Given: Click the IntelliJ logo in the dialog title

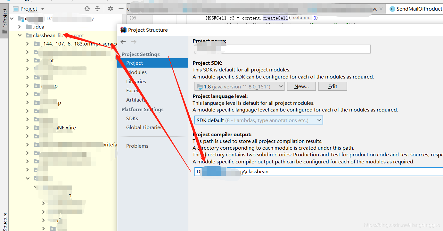Looking at the screenshot, I should [123, 30].
